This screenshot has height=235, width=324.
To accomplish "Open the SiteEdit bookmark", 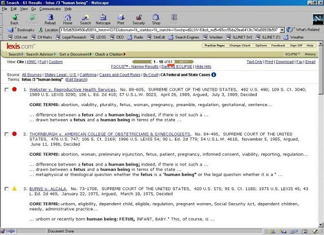I will pos(156,37).
